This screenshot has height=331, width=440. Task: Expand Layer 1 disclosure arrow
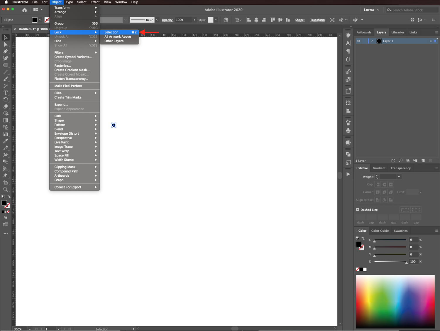pos(372,41)
